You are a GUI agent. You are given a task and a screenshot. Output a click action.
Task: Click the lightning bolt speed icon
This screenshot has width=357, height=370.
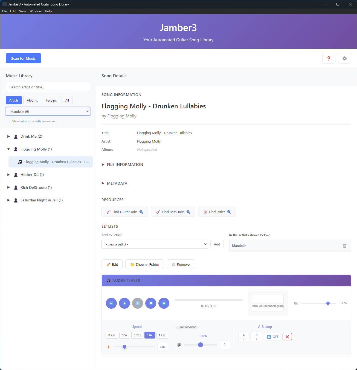(109, 347)
